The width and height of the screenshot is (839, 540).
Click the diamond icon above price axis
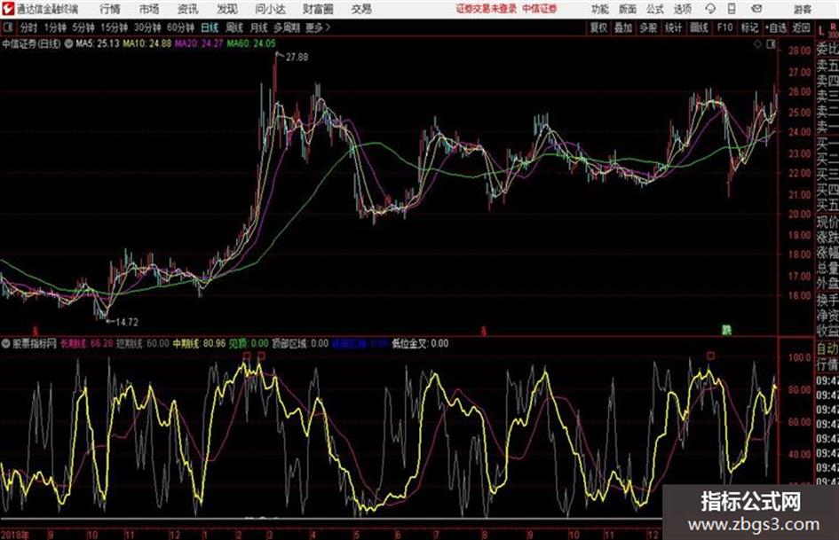pos(757,44)
